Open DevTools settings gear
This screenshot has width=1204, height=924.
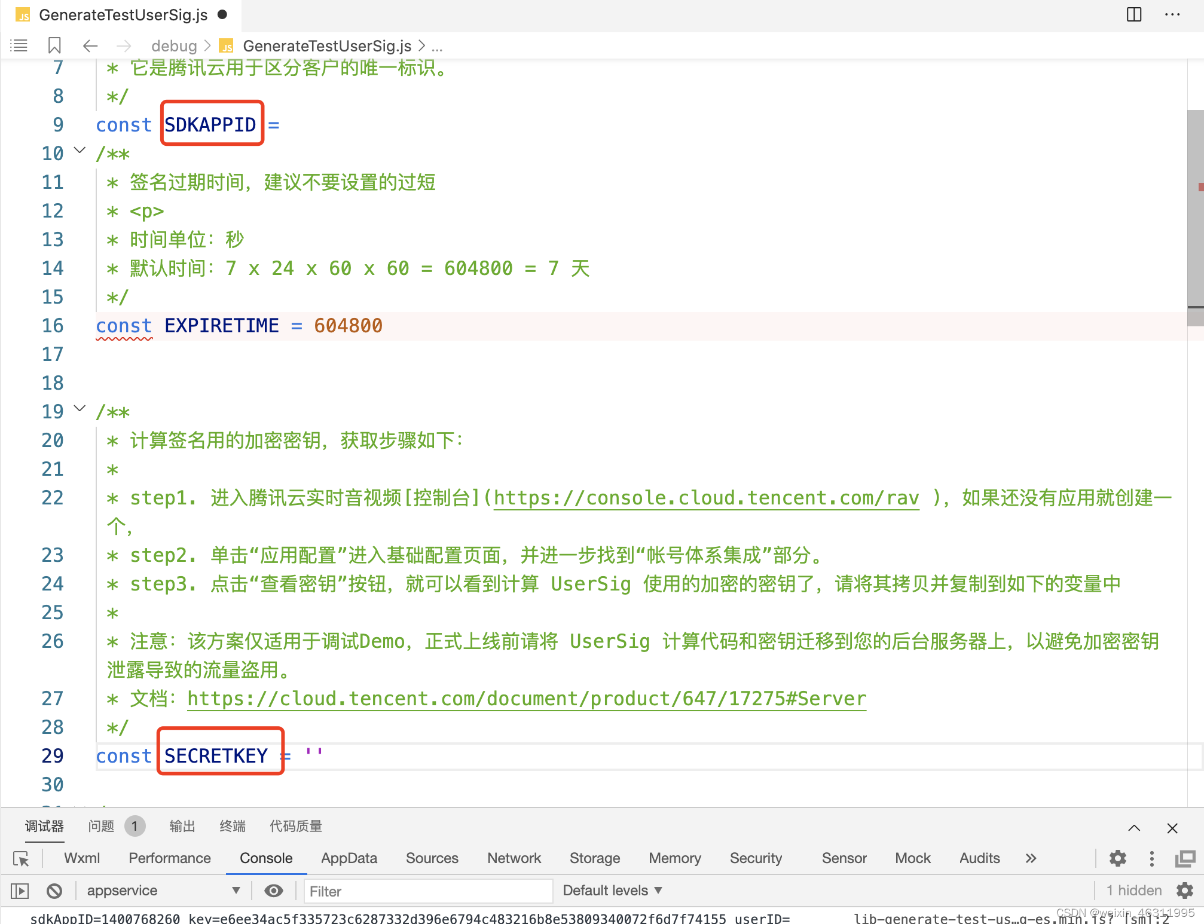(x=1117, y=859)
